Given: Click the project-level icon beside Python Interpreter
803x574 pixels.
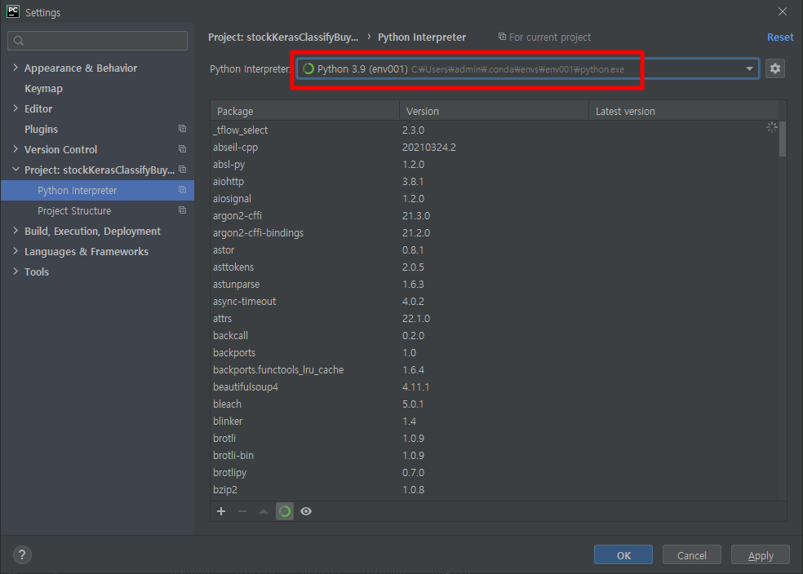Looking at the screenshot, I should (182, 190).
